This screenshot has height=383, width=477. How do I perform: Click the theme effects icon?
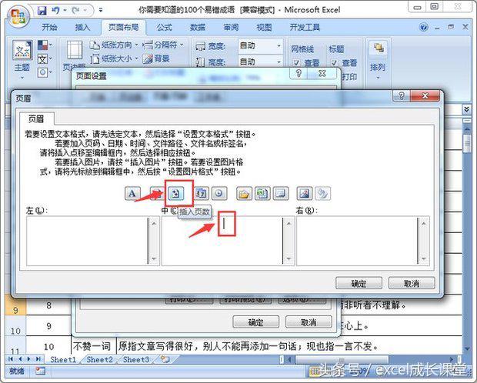tap(44, 72)
